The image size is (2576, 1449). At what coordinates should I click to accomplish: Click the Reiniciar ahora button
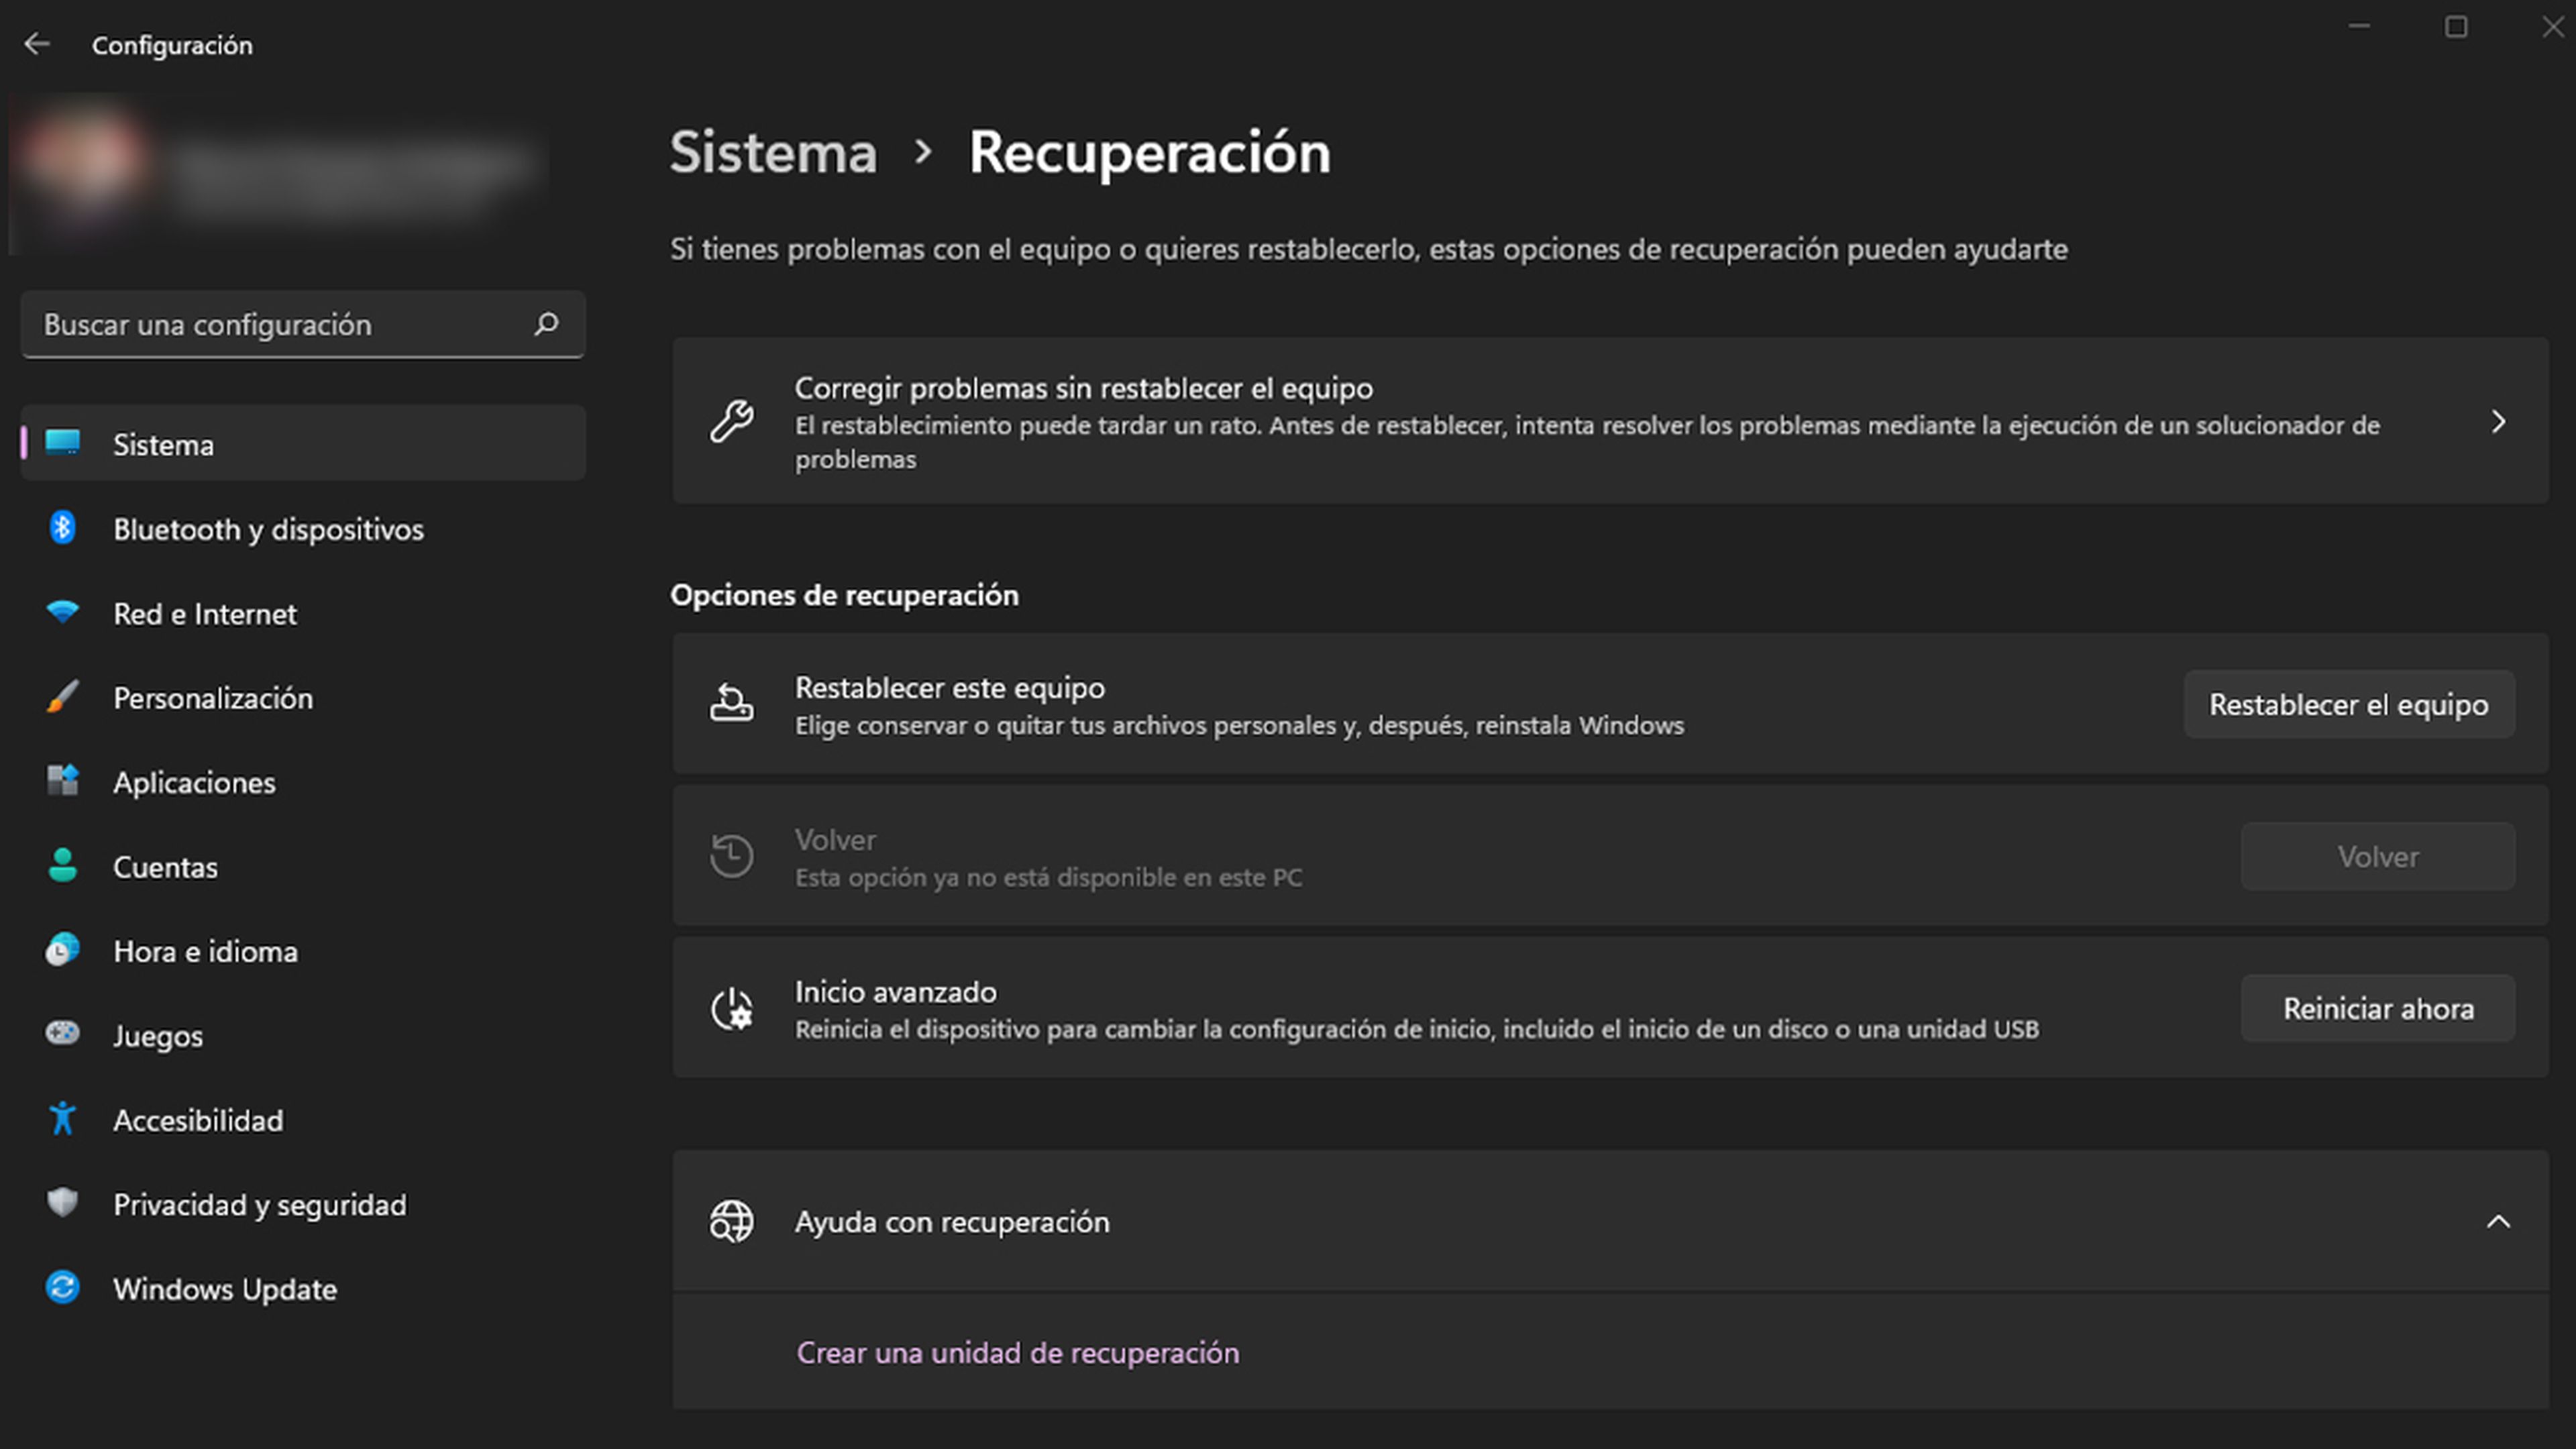click(x=2377, y=1008)
